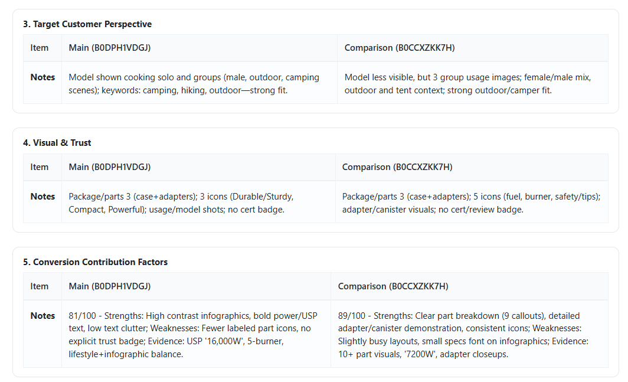Click Comparison (B0CCXZKK7H) header in Conversion Contribution table
Screen dimensions: 628x382
pos(393,286)
